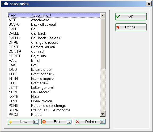Click the F9 shortcut badge

click(x=36, y=122)
